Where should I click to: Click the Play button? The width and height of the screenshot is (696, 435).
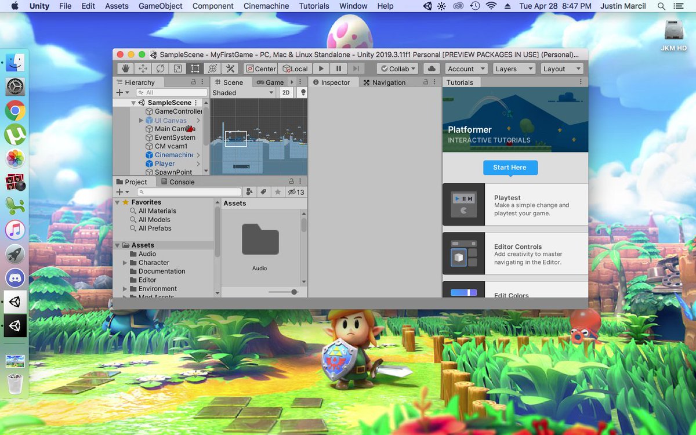tap(321, 68)
